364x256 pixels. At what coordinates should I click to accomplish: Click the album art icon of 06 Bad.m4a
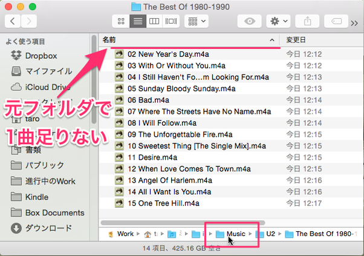click(119, 100)
